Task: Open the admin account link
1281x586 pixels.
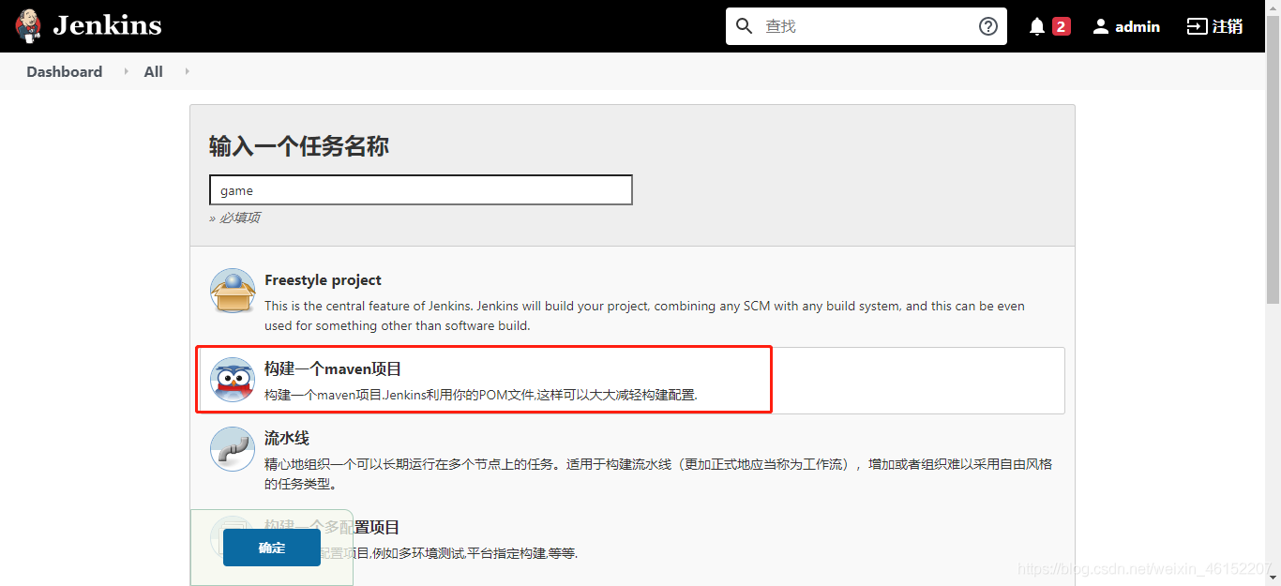Action: (x=1138, y=26)
